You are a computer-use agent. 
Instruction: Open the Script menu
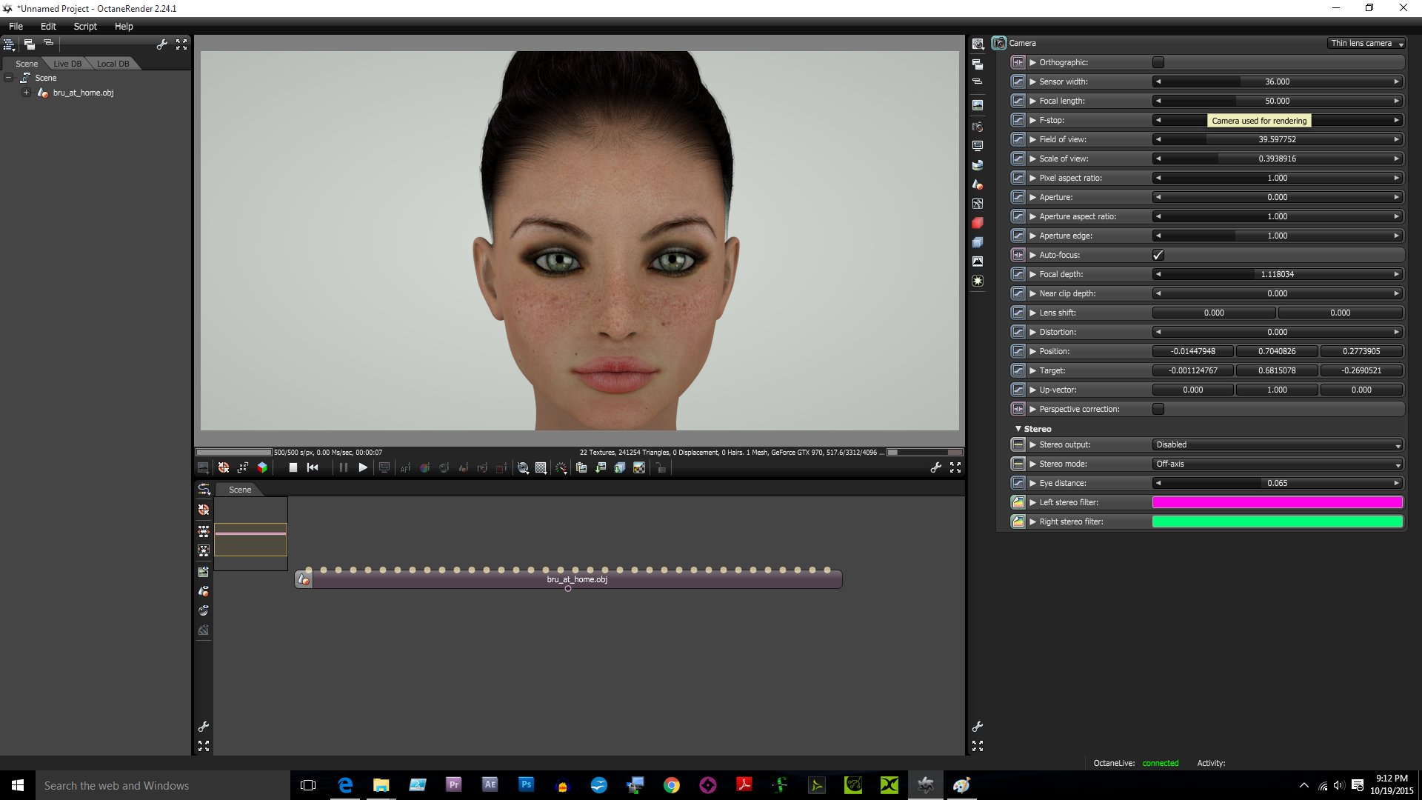(85, 26)
